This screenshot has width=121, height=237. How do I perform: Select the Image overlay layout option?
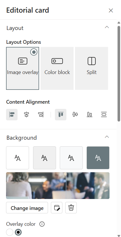click(22, 68)
